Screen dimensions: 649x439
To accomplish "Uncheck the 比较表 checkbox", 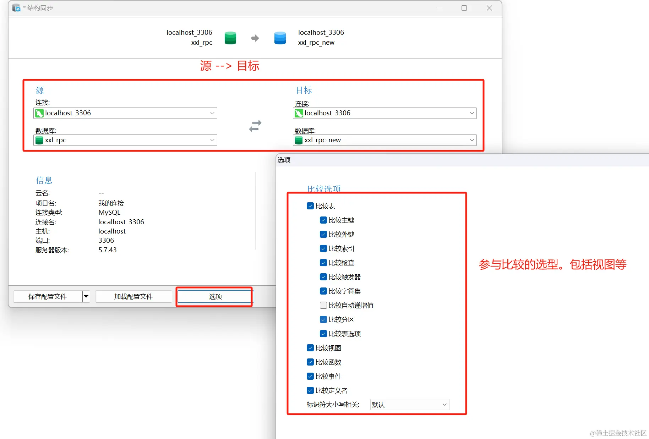I will [310, 206].
